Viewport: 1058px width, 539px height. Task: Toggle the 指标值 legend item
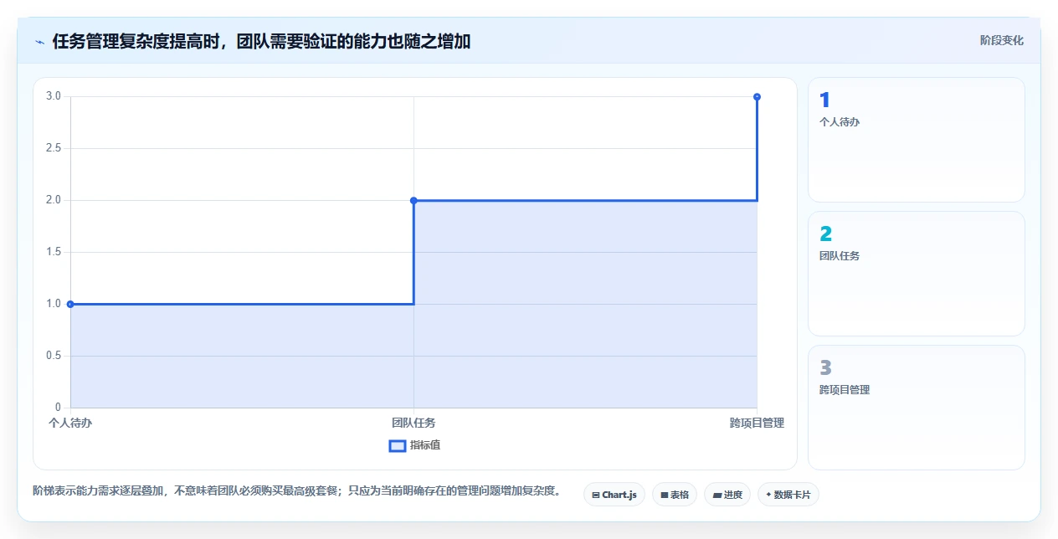pyautogui.click(x=414, y=445)
